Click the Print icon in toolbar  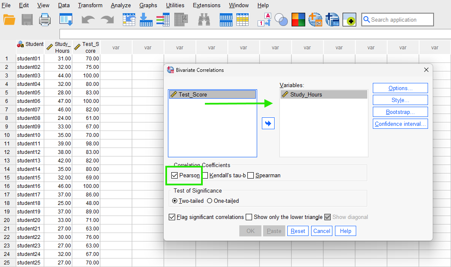pos(45,20)
